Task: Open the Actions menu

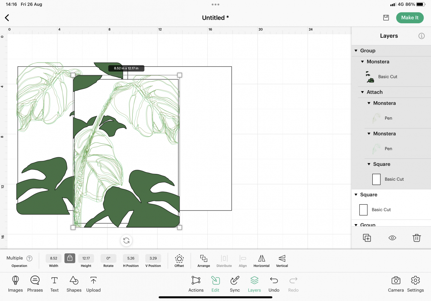Action: pyautogui.click(x=196, y=284)
